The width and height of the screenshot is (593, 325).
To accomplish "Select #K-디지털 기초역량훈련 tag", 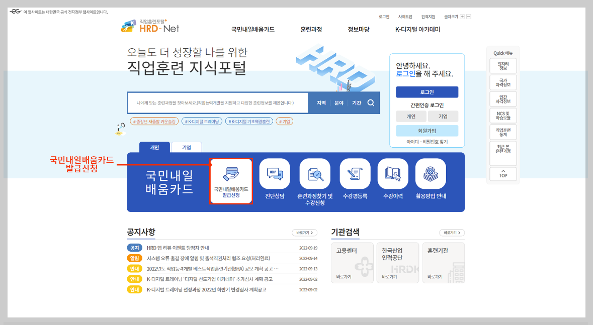I will pyautogui.click(x=249, y=121).
